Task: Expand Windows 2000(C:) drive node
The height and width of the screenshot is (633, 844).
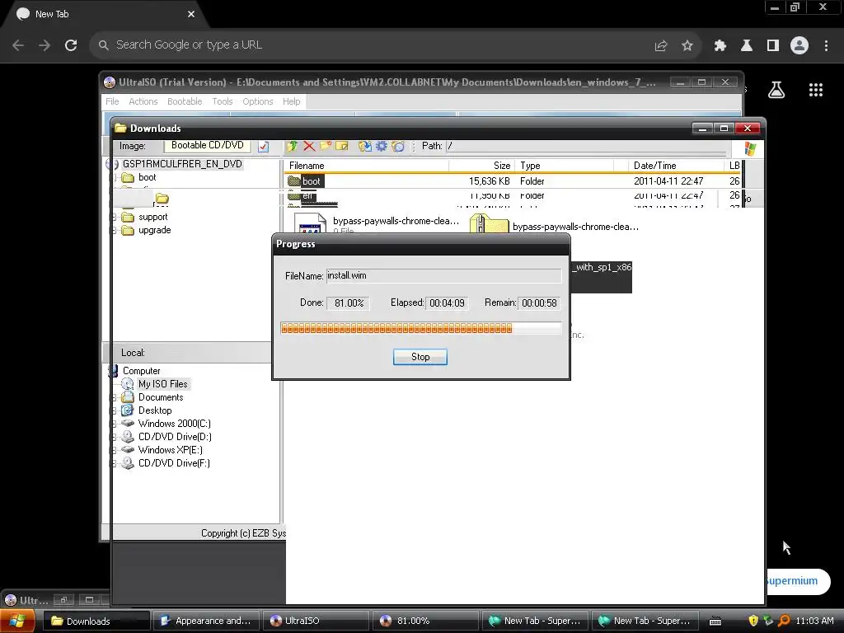Action: [x=114, y=424]
